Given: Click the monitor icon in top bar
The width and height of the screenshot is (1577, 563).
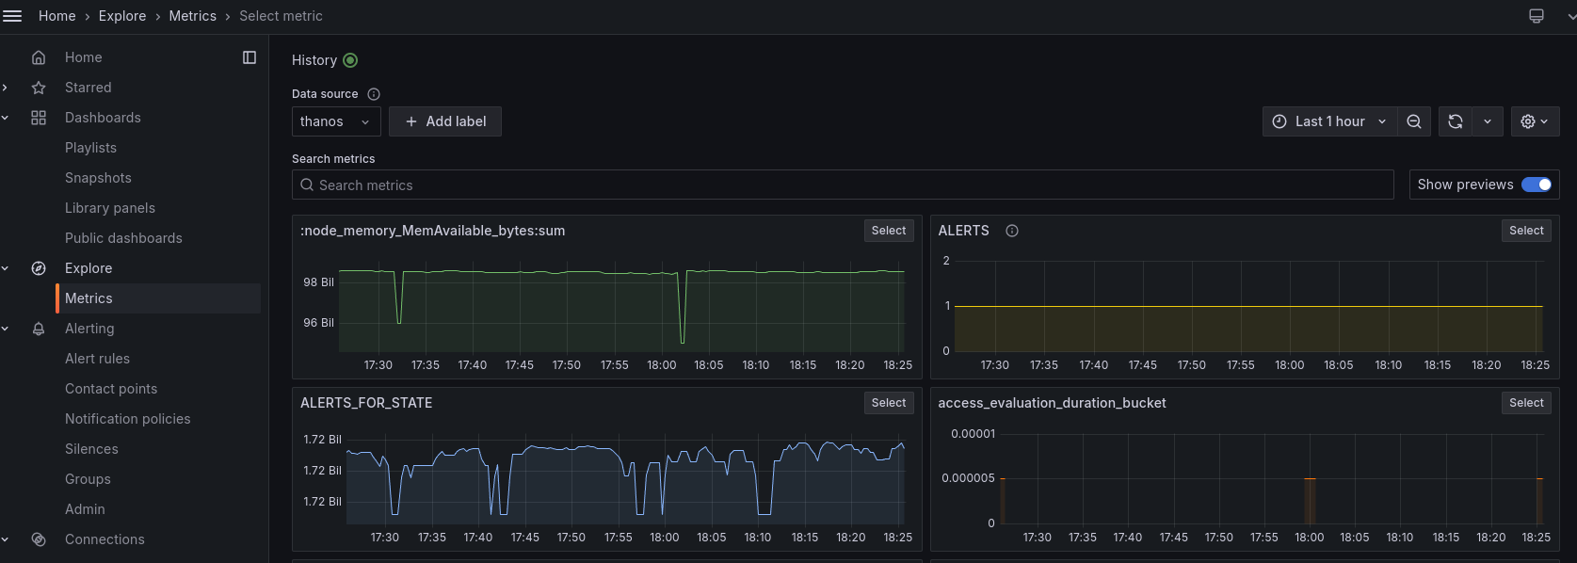Looking at the screenshot, I should point(1537,16).
